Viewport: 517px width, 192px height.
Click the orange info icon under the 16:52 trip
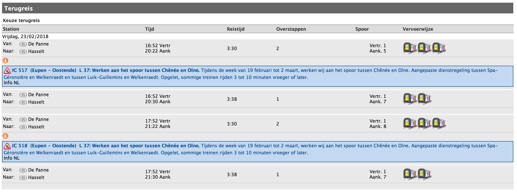pyautogui.click(x=5, y=61)
